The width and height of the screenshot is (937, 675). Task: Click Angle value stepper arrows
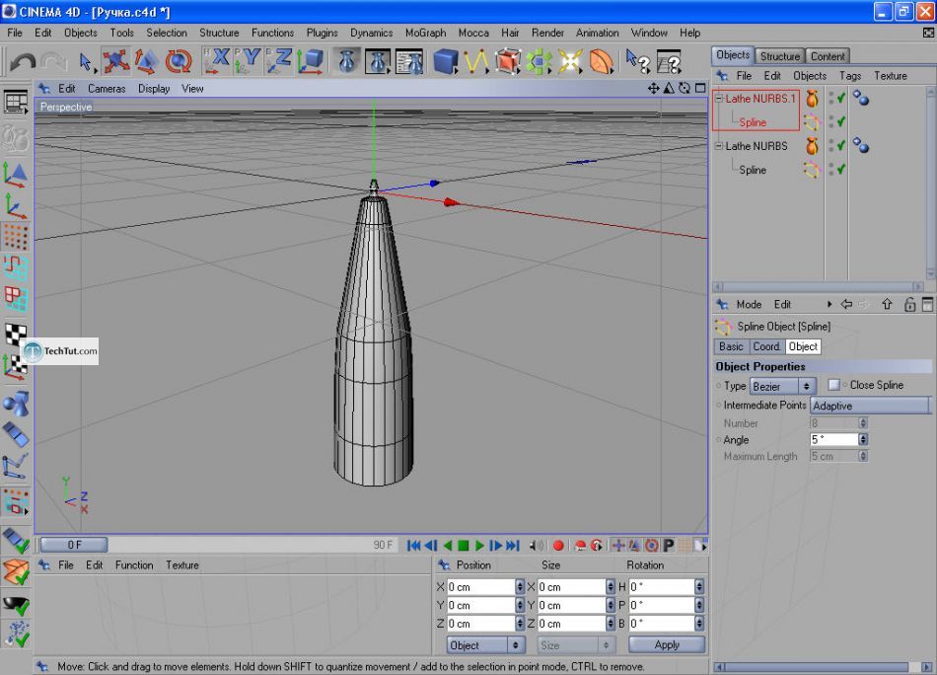863,439
